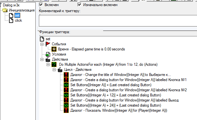Toggle the Изначально включен checkbox

pyautogui.click(x=79, y=5)
